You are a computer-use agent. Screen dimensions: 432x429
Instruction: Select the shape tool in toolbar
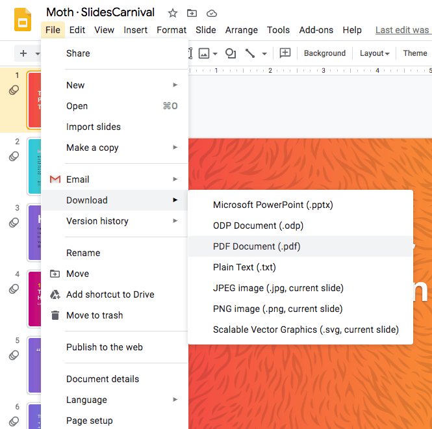[x=230, y=53]
